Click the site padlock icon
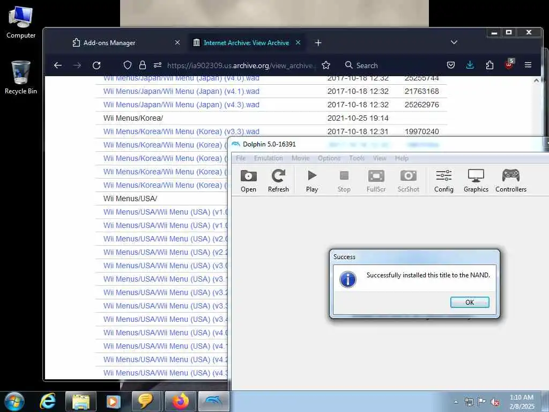The width and height of the screenshot is (549, 412). 142,65
